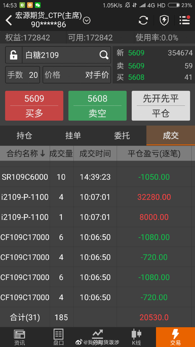
Task: Tap the 14:39:23 trade time
Action: [x=95, y=177]
